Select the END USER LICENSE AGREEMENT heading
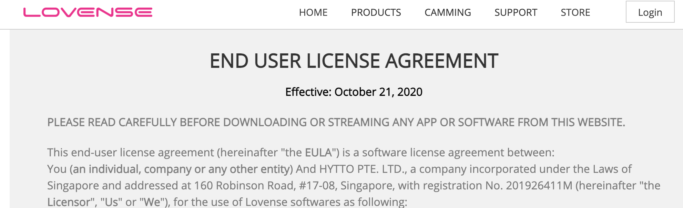This screenshot has height=208, width=683. click(x=354, y=61)
